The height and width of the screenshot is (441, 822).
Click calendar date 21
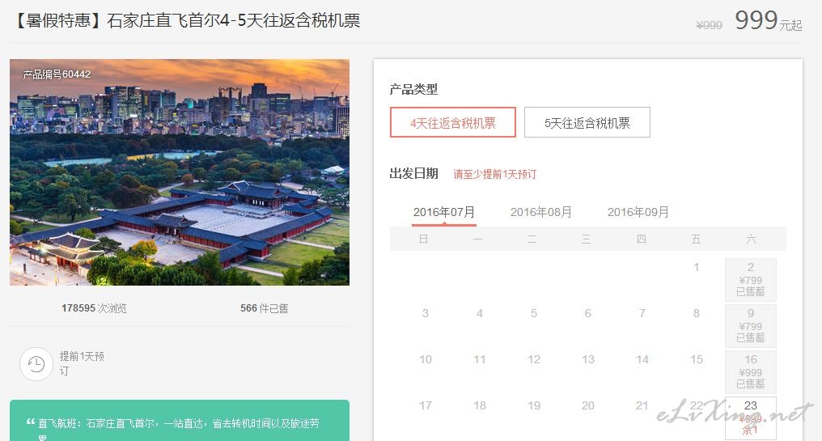tap(642, 406)
